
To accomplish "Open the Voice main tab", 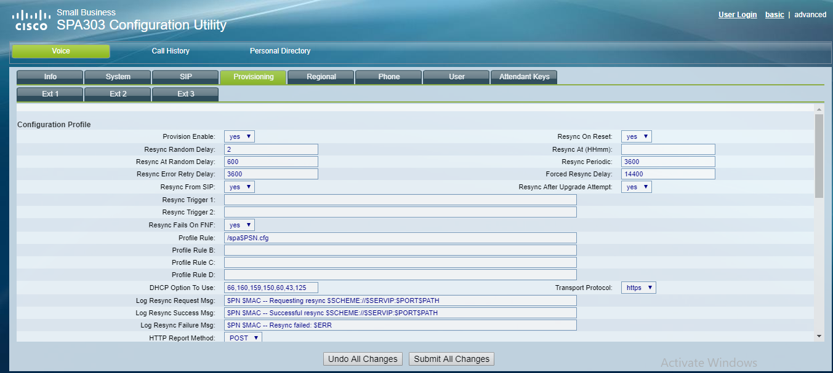I will pyautogui.click(x=61, y=51).
